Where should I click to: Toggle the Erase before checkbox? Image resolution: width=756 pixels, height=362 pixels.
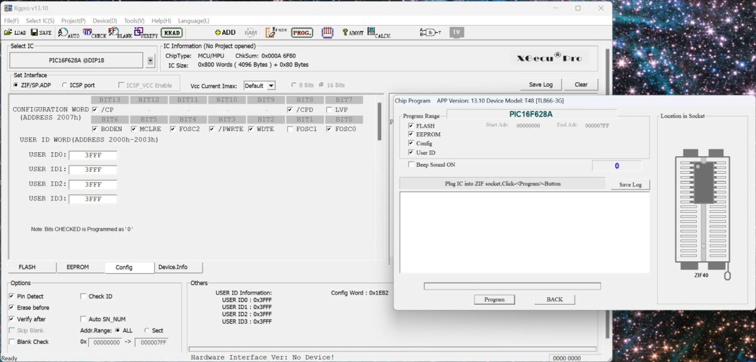(12, 308)
